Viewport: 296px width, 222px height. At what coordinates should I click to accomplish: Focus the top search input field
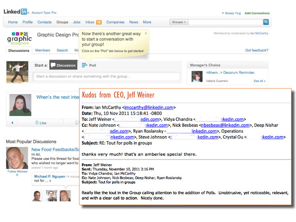(x=226, y=22)
